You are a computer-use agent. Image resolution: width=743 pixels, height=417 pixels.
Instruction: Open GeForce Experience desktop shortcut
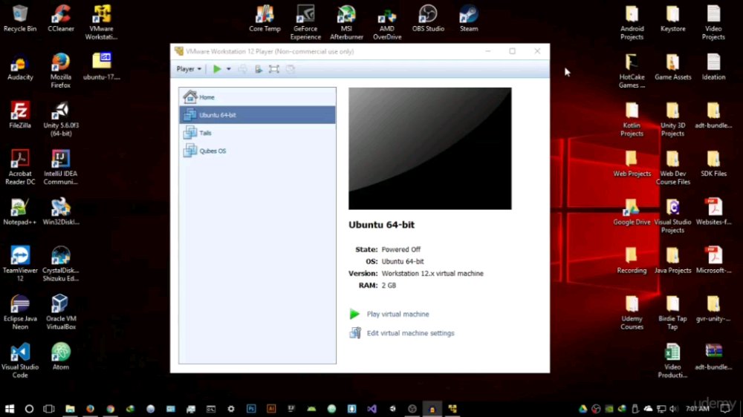click(305, 23)
